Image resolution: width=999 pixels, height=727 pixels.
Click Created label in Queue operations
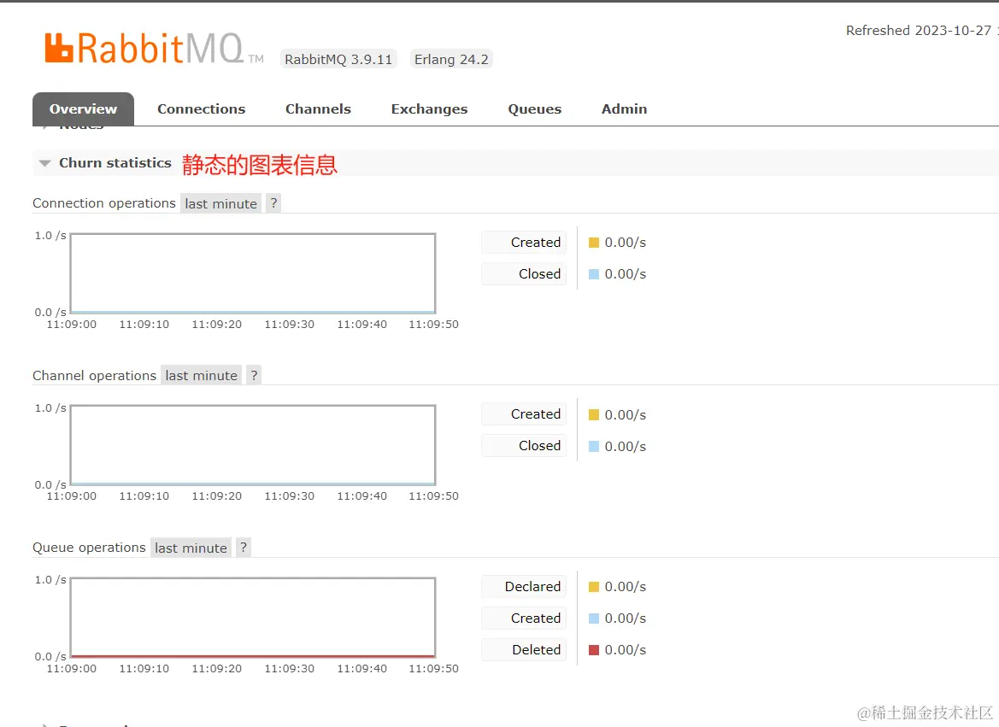point(524,618)
